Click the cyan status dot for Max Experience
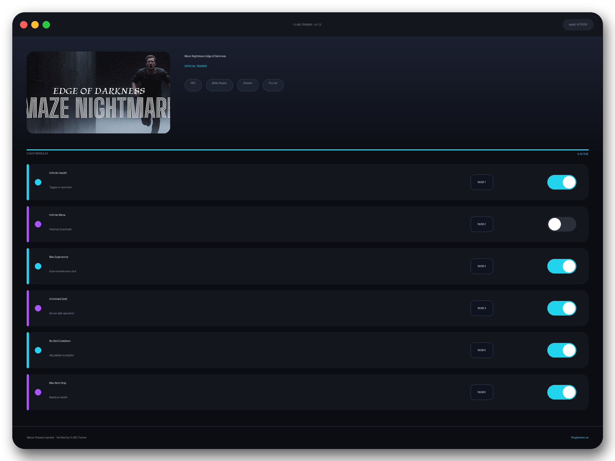 pyautogui.click(x=38, y=266)
